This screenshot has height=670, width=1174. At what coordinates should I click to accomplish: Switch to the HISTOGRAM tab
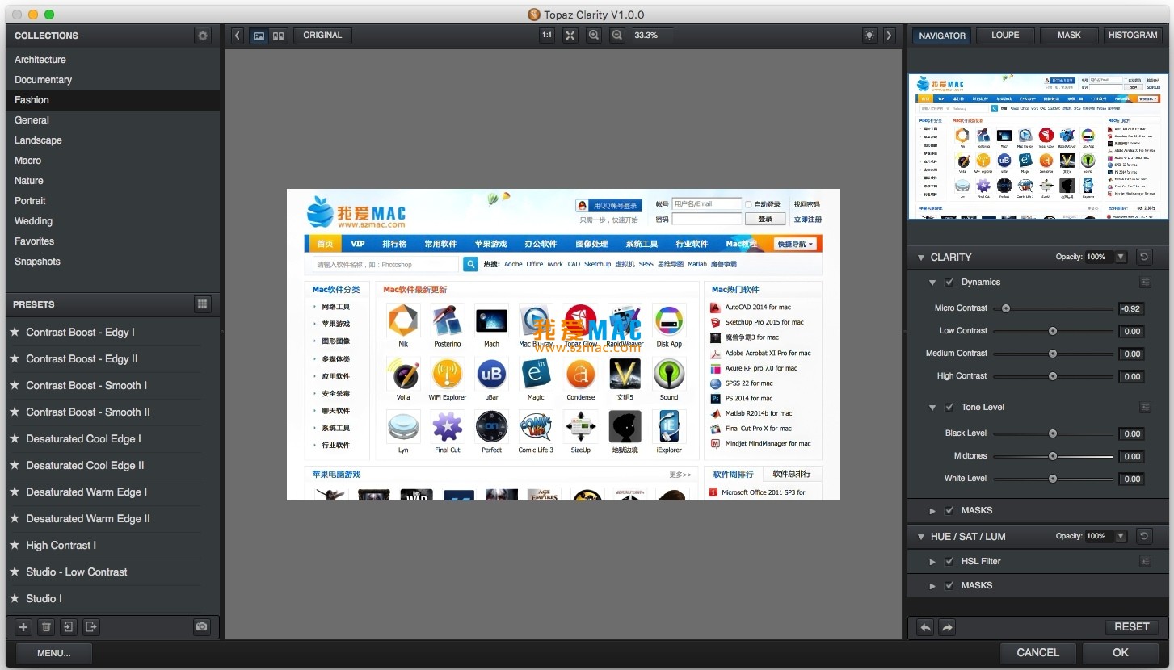click(1133, 36)
